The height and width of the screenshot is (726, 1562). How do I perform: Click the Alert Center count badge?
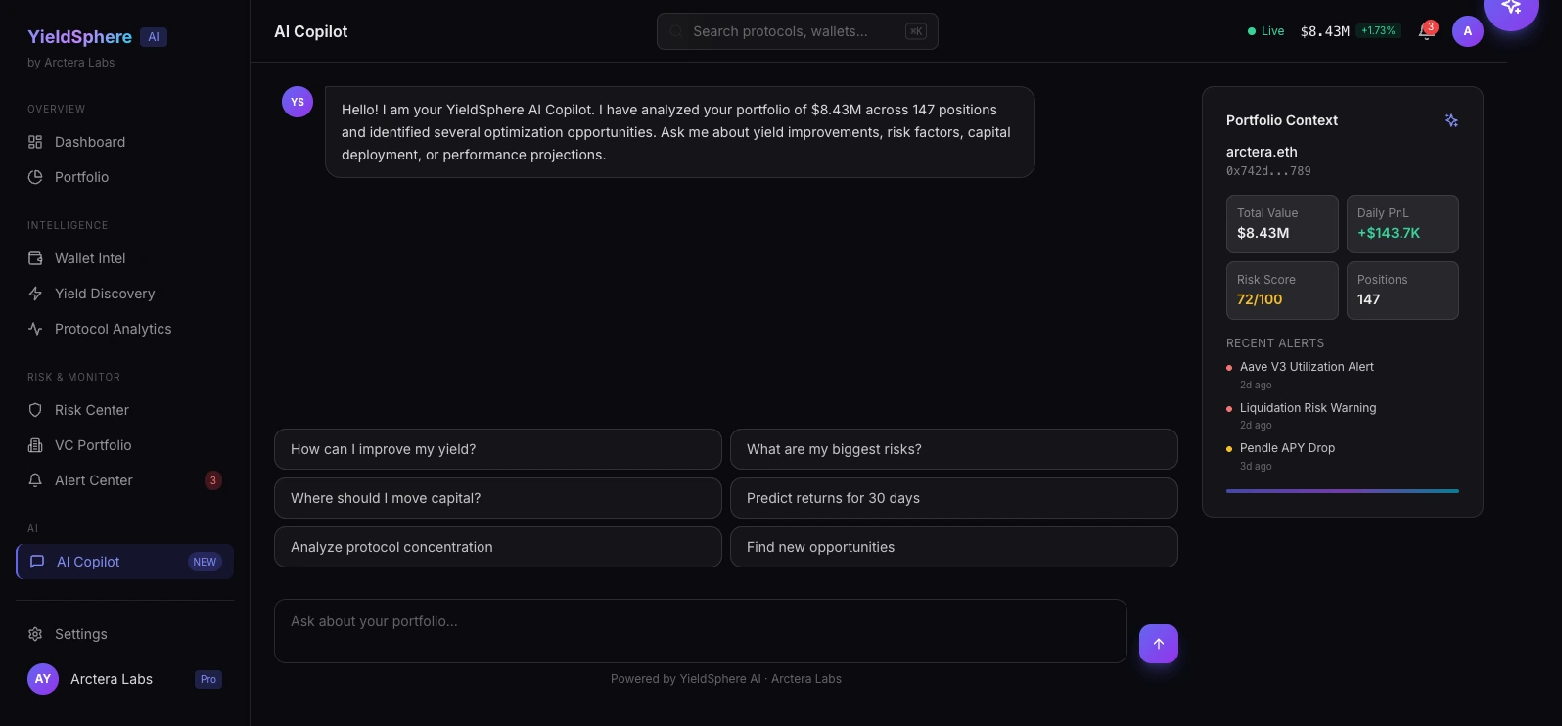[x=213, y=480]
